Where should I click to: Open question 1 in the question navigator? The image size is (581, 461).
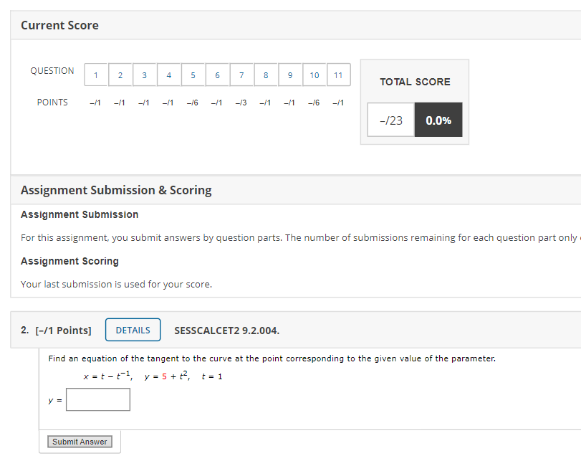(x=96, y=75)
